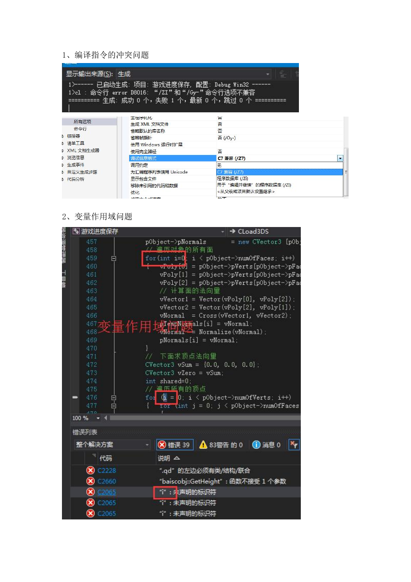Select the ".qd" 的左边必须有类 error description
The image size is (411, 582).
(204, 471)
